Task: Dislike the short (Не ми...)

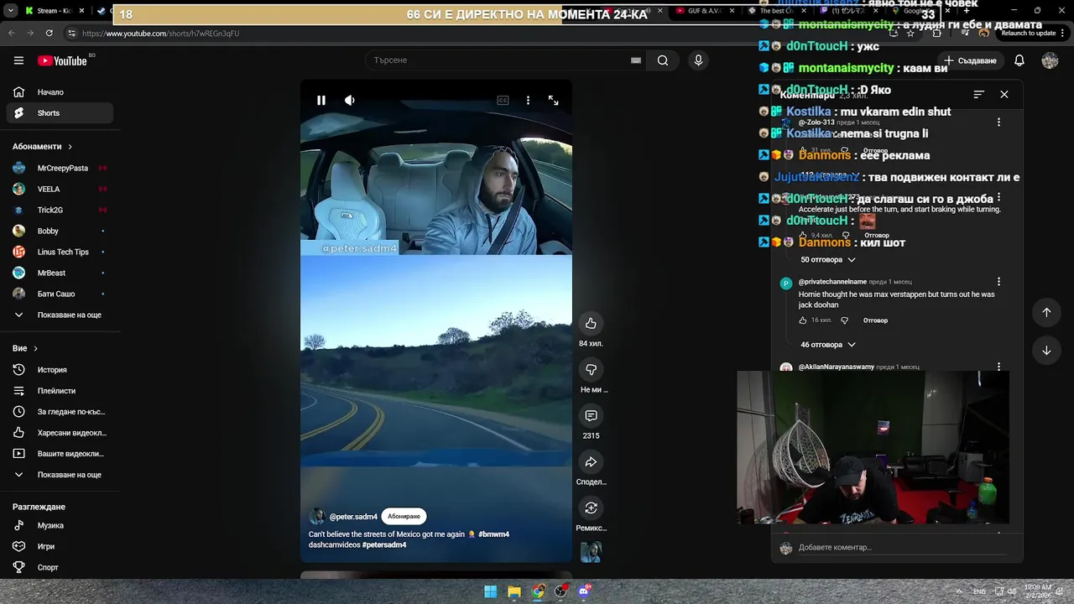Action: click(591, 370)
